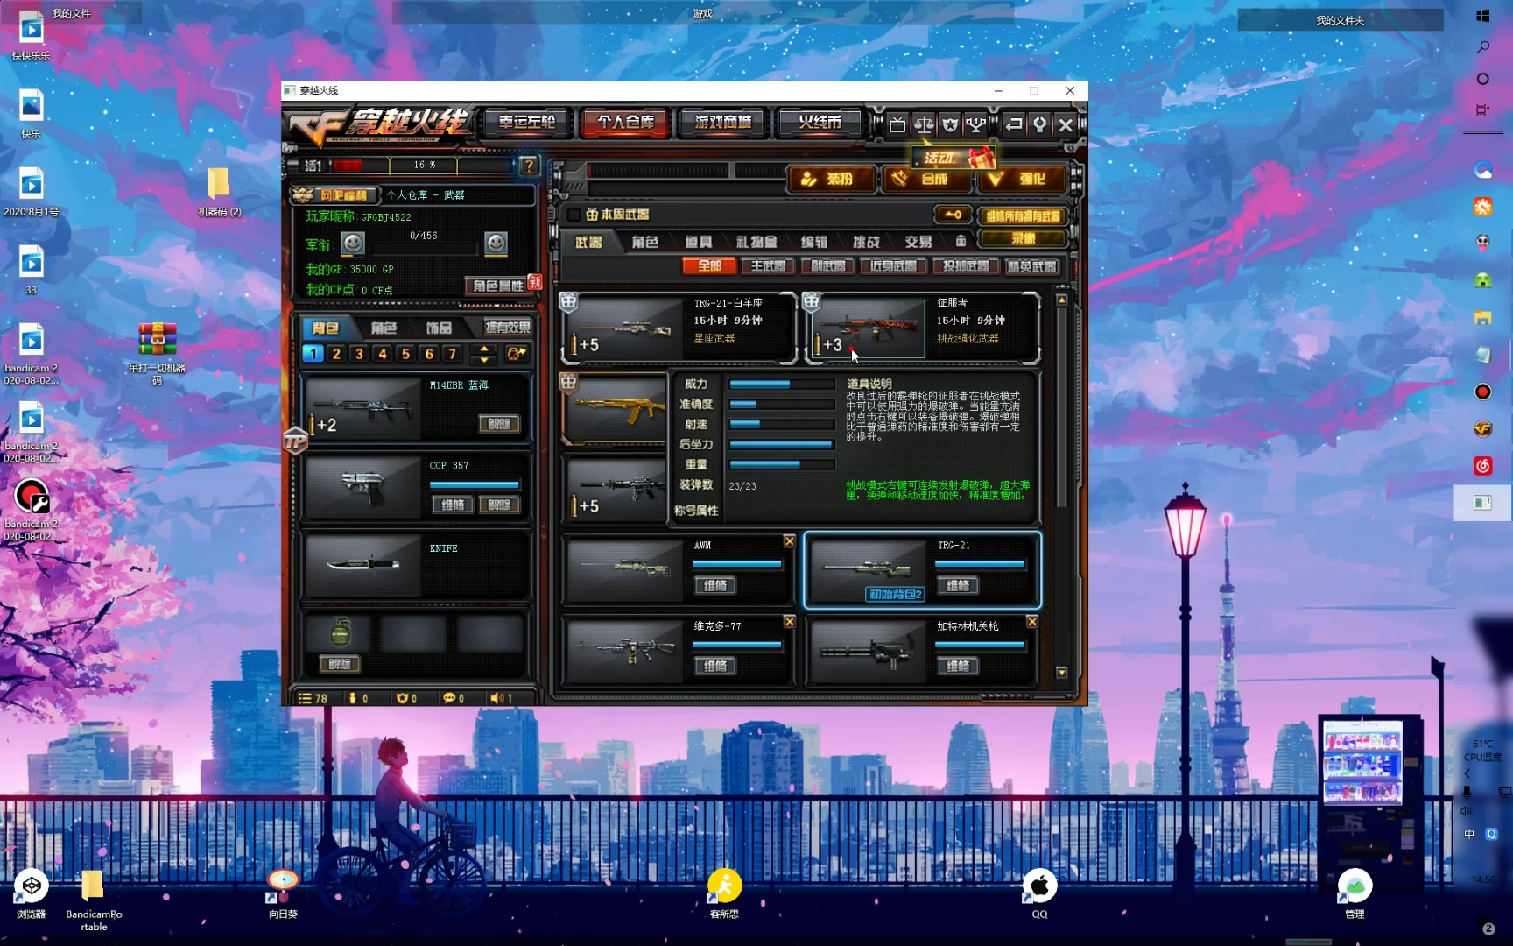Switch to the 饰品 tab in bag panel
Image resolution: width=1513 pixels, height=946 pixels.
click(x=439, y=328)
